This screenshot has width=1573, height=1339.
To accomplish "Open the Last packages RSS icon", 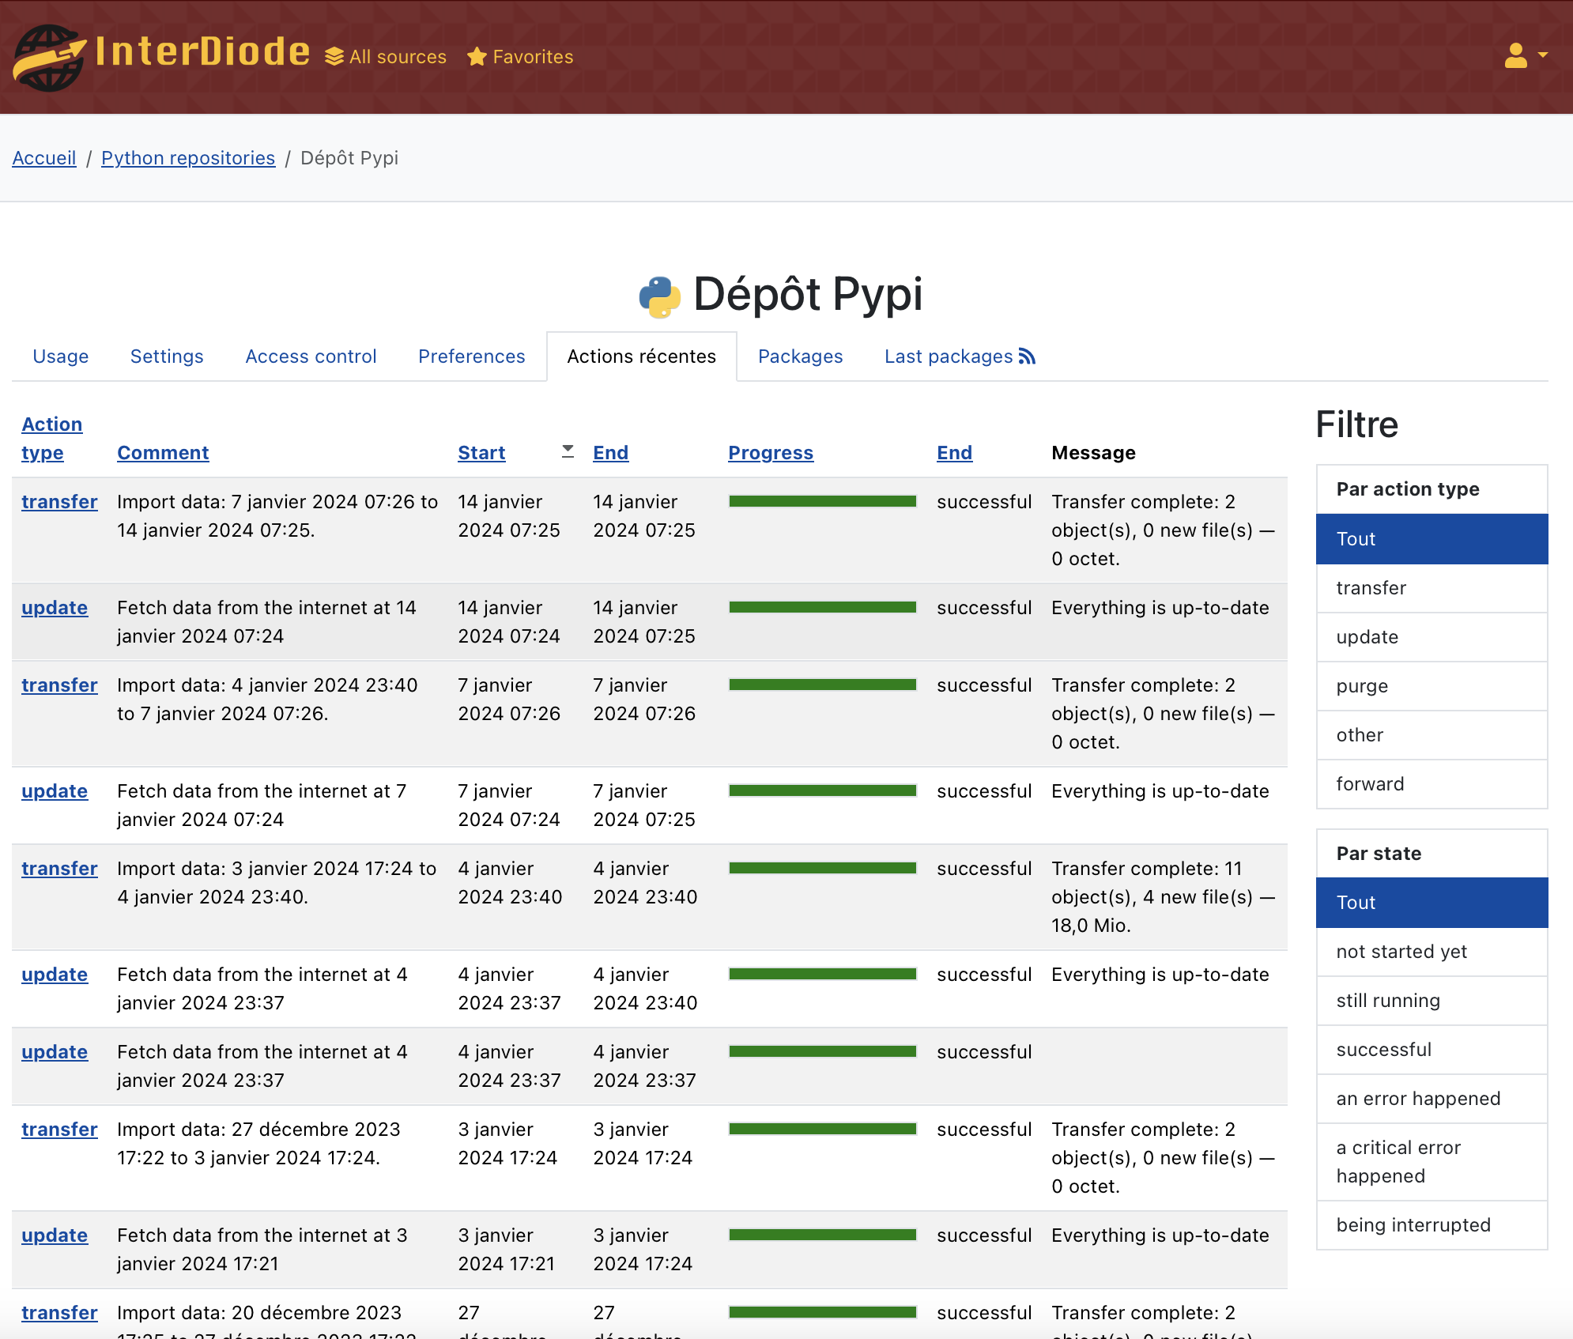I will click(1027, 356).
